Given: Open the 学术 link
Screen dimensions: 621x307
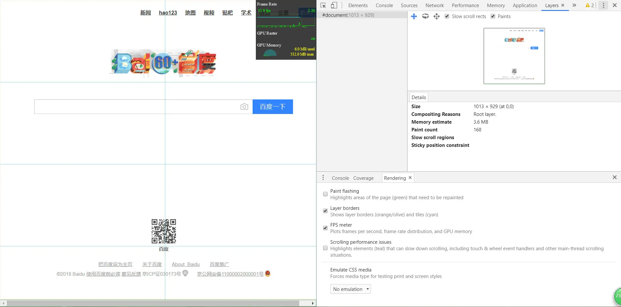Looking at the screenshot, I should [x=246, y=13].
